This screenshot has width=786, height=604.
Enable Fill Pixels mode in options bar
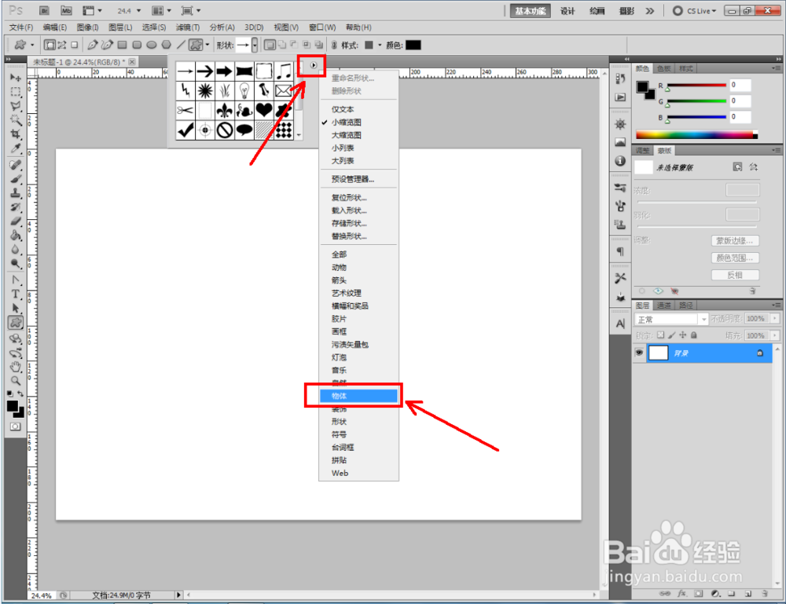74,45
